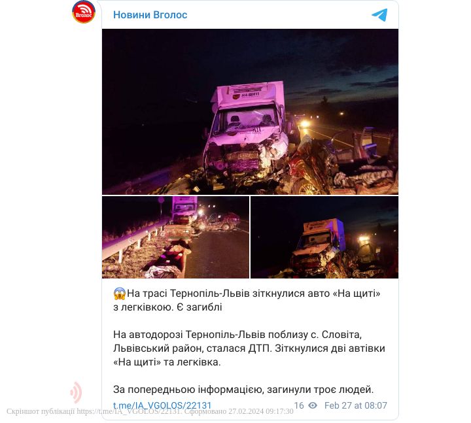Open the large crashed truck photo
Image resolution: width=471 pixels, height=423 pixels.
(x=250, y=112)
